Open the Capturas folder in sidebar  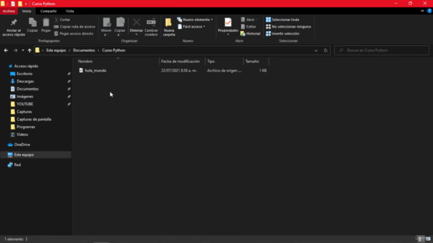pos(24,111)
